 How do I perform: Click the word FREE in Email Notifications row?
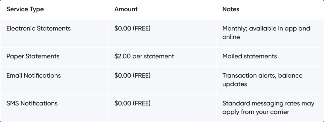click(141, 75)
